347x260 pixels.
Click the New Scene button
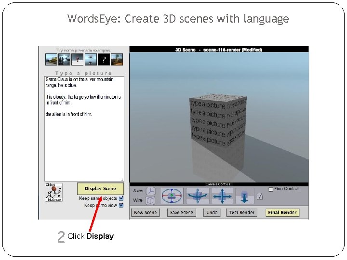click(145, 212)
